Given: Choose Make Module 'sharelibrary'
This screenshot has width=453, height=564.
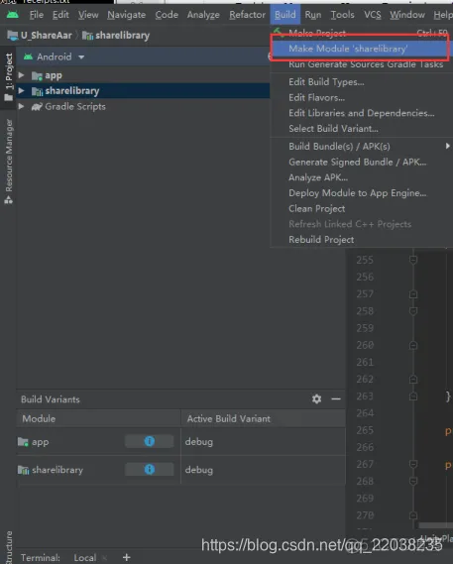Looking at the screenshot, I should click(x=361, y=49).
